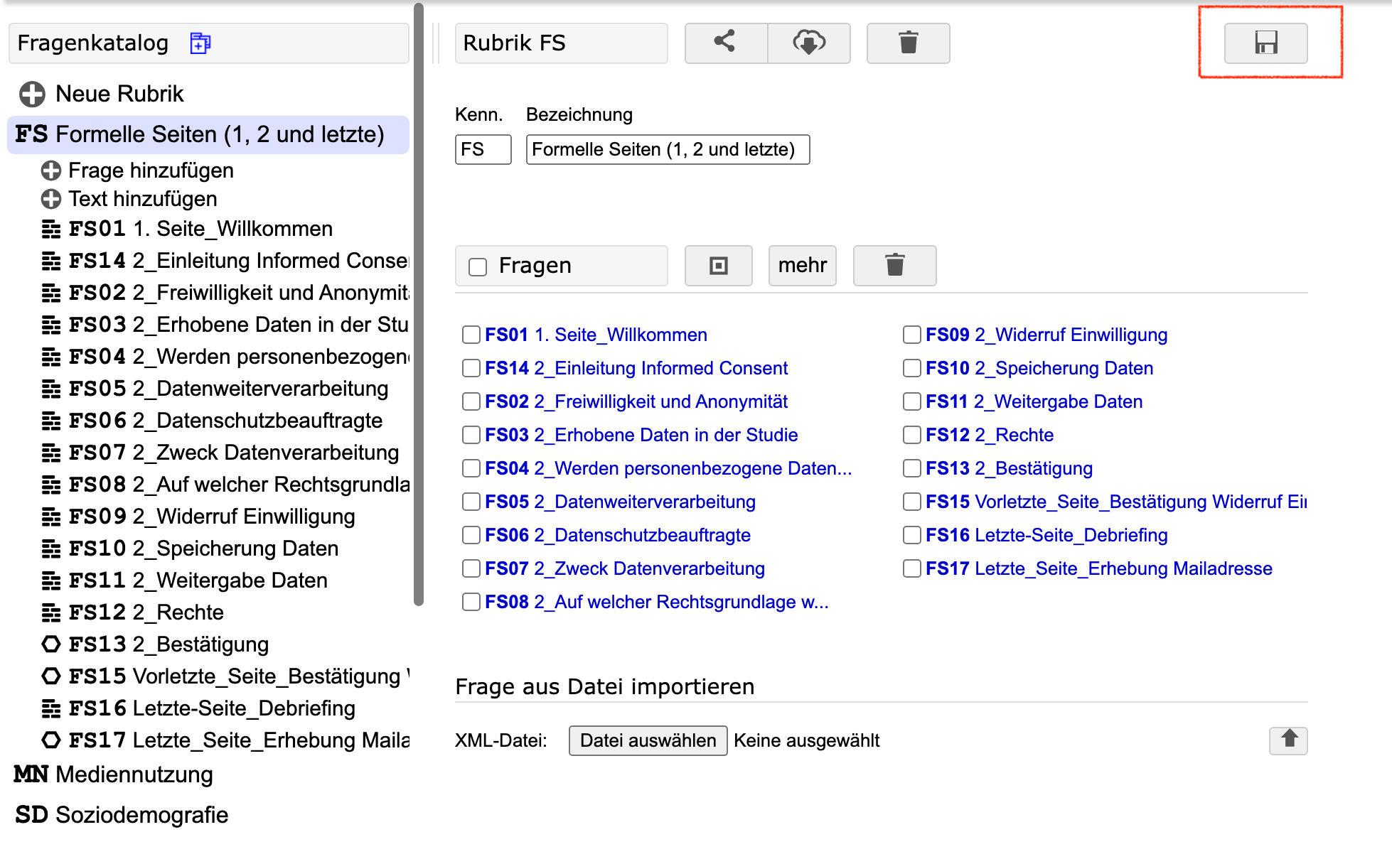Image resolution: width=1392 pixels, height=864 pixels.
Task: Select FS13 2_Bestätigung in the tree
Action: [168, 644]
